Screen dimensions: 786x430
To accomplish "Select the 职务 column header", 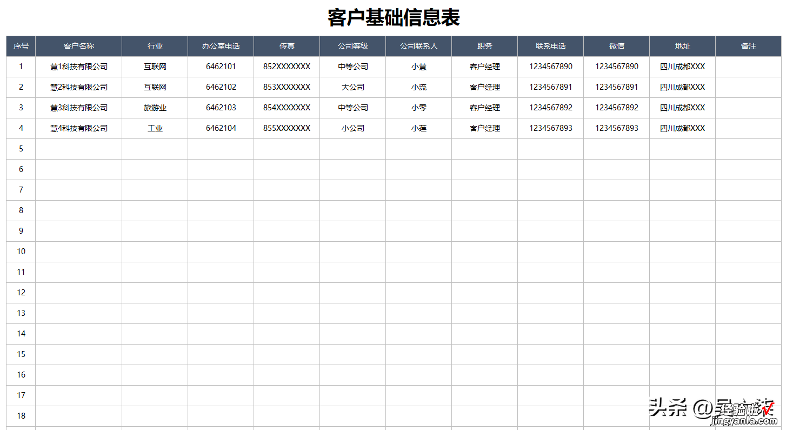I will [485, 46].
